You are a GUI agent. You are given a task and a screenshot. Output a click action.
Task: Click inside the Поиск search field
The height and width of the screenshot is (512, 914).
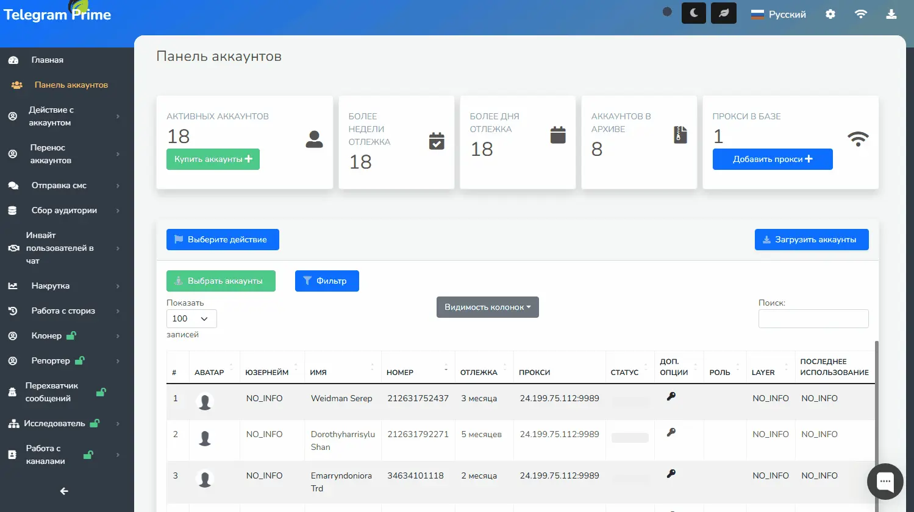pos(813,318)
